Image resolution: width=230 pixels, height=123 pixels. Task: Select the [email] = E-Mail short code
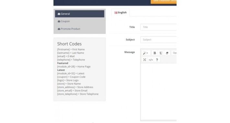click(66, 56)
